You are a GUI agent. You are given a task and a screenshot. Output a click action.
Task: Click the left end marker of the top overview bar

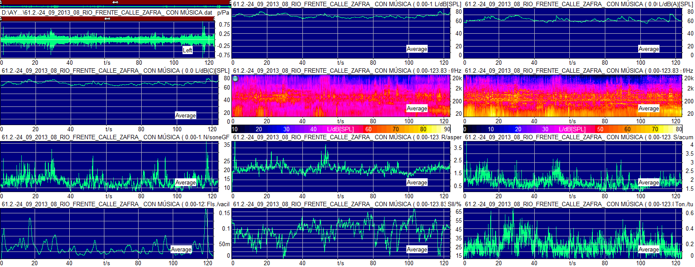pyautogui.click(x=1, y=2)
